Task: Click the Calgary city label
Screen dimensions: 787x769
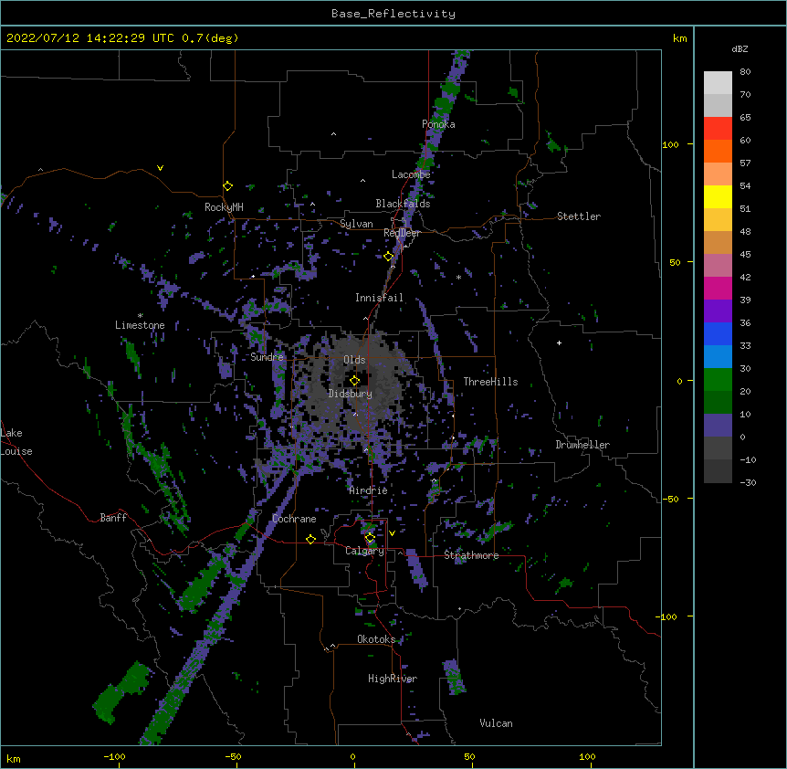Action: click(364, 551)
